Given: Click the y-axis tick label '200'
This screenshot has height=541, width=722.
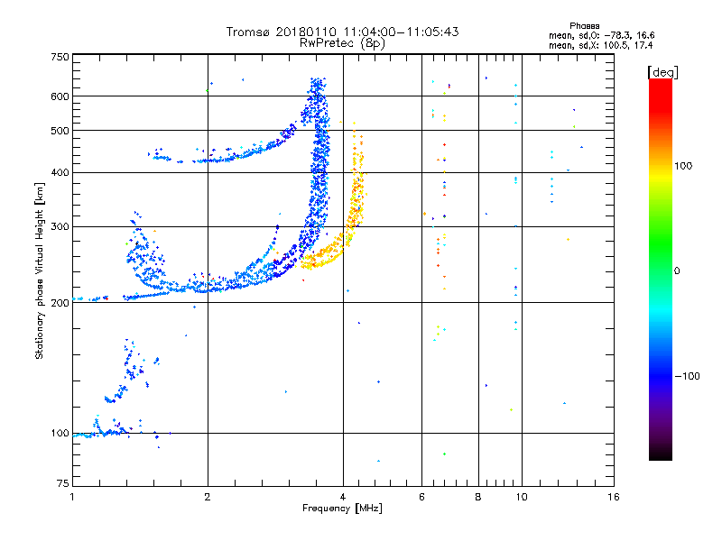Looking at the screenshot, I should pos(60,303).
